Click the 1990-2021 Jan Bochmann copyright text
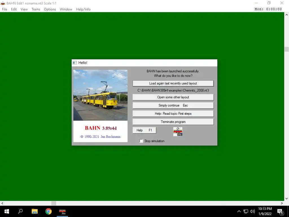Image resolution: width=289 pixels, height=217 pixels. click(100, 137)
